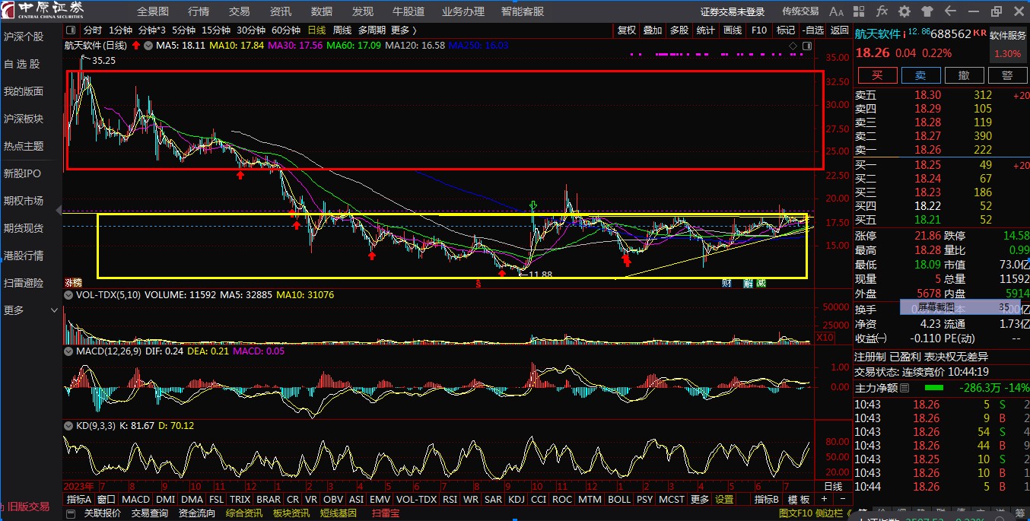This screenshot has width=1030, height=521.
Task: Click the 撤 cancel order button
Action: tap(964, 75)
